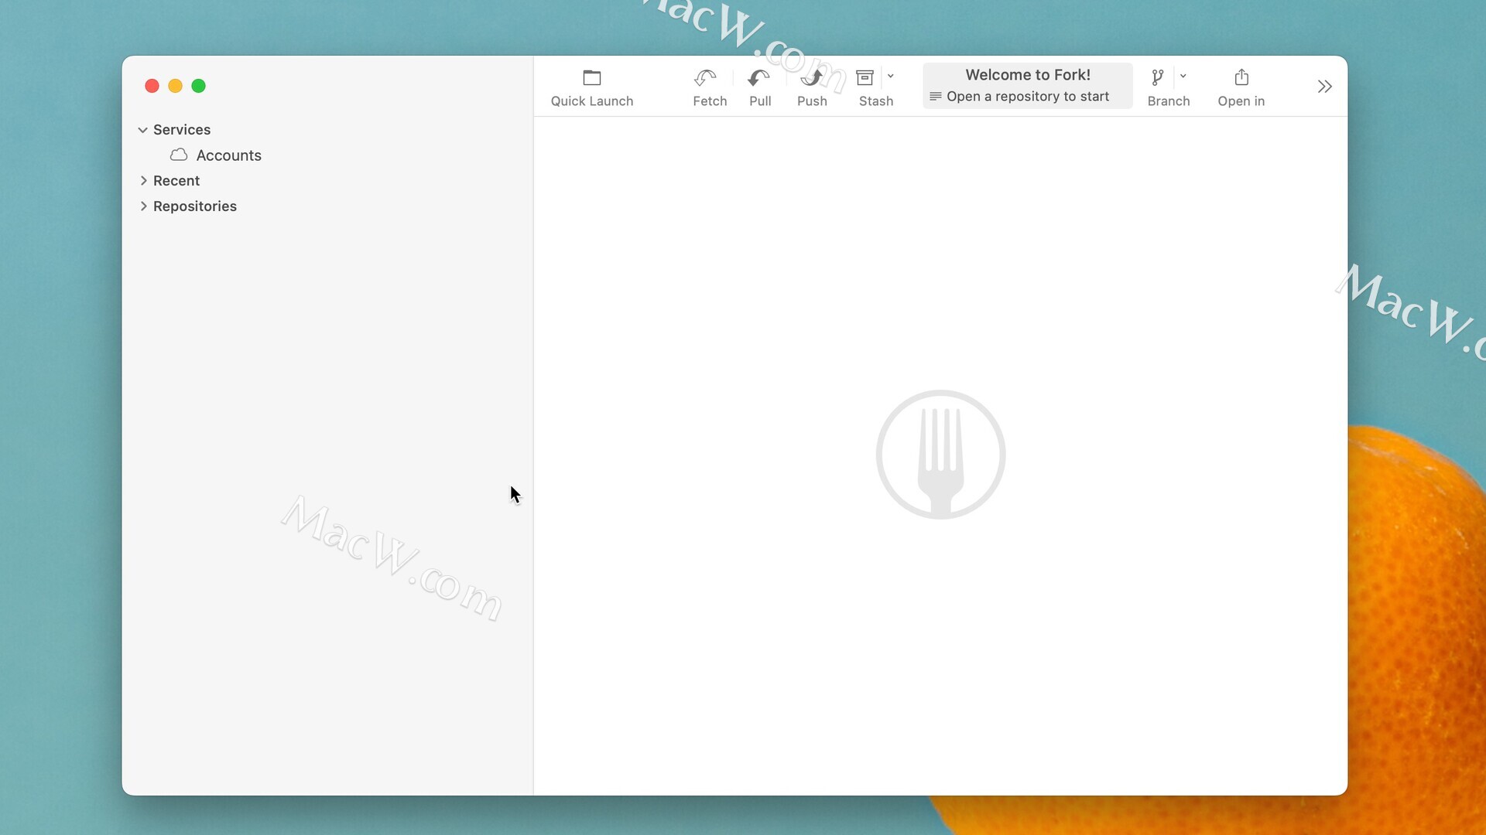This screenshot has width=1486, height=835.
Task: Select the Repositories label in sidebar
Action: tap(195, 206)
